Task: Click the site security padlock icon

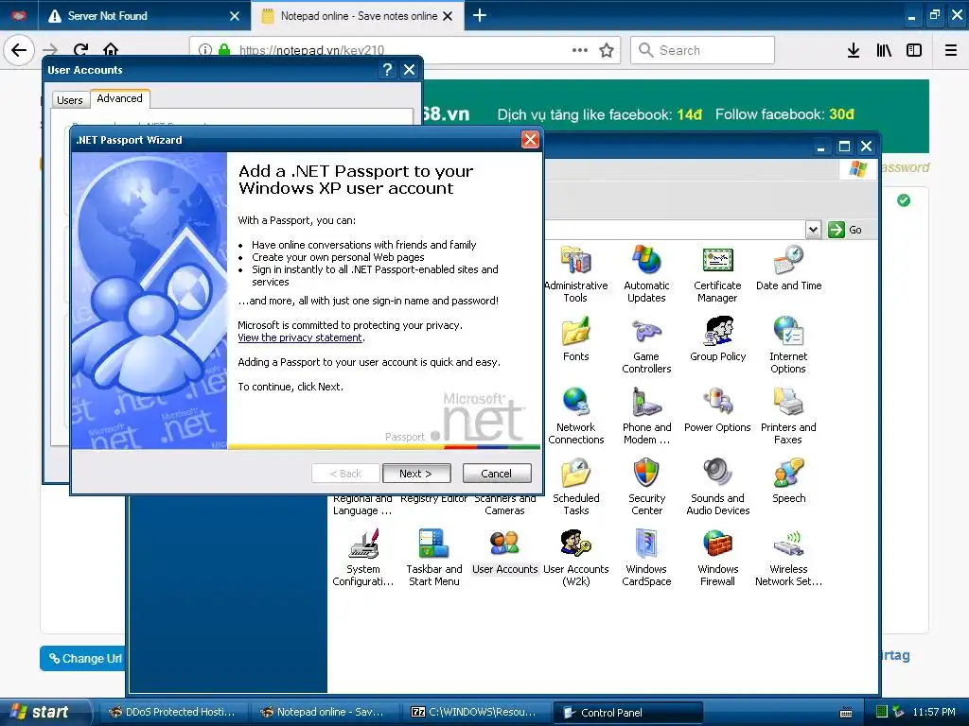Action: 224,50
